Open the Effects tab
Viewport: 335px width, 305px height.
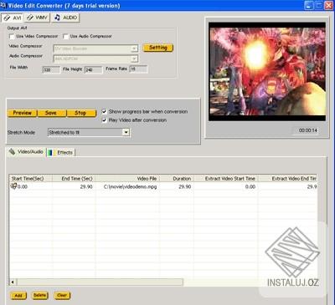point(61,153)
